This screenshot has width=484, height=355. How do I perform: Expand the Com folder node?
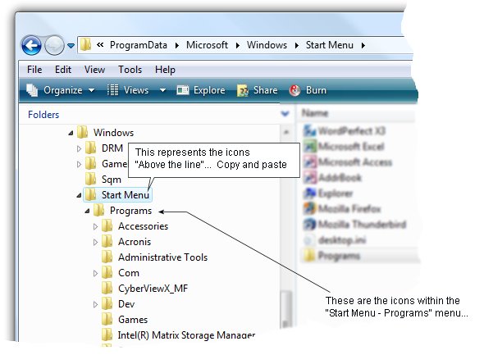[95, 273]
